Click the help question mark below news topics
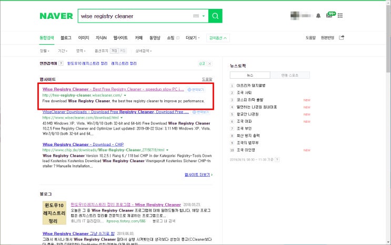Image resolution: width=391 pixels, height=245 pixels. (277, 159)
